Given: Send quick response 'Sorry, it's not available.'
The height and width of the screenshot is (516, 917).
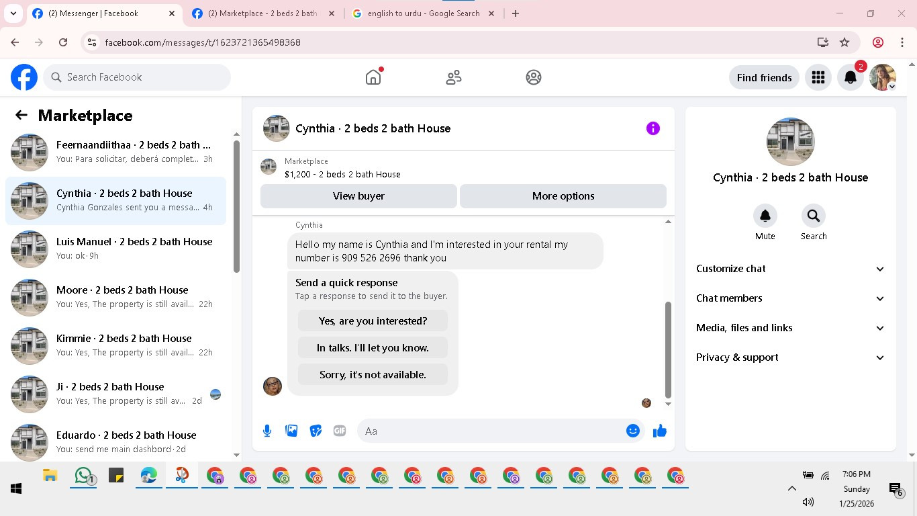Looking at the screenshot, I should coord(373,375).
